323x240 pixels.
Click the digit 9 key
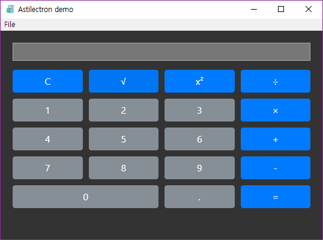point(199,168)
